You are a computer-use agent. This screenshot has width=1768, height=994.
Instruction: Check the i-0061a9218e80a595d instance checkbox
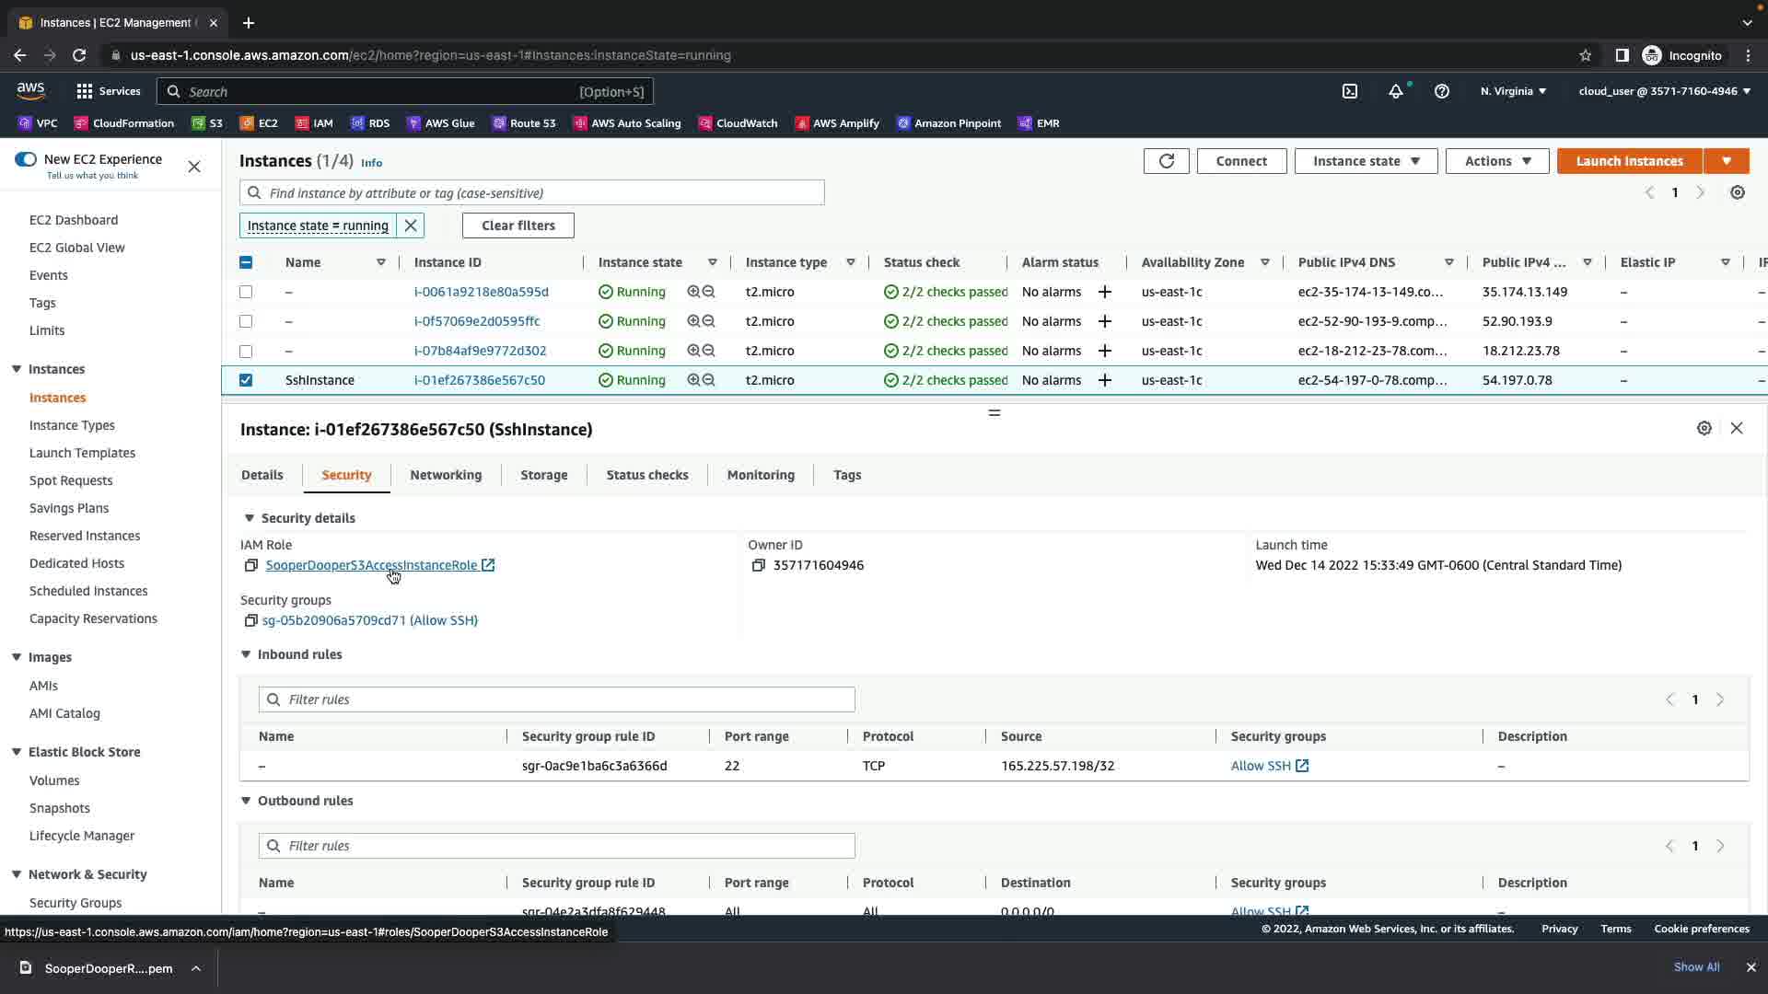click(x=246, y=292)
